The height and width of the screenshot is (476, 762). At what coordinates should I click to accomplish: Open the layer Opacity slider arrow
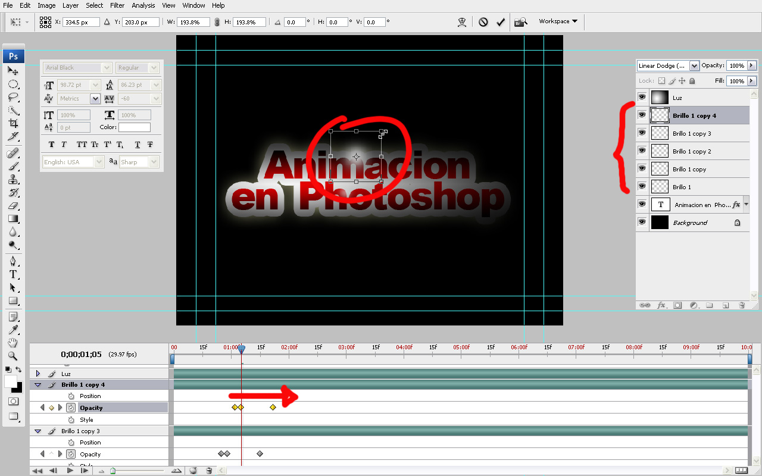click(752, 65)
